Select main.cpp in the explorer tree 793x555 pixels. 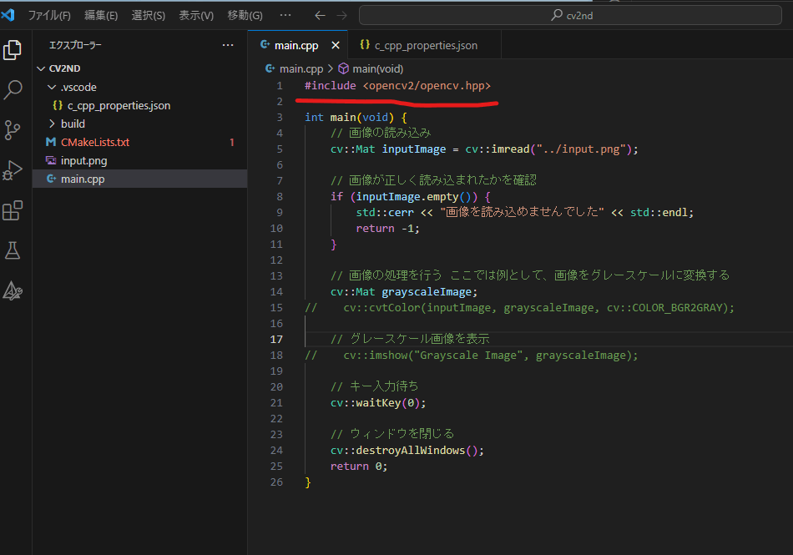[139, 179]
